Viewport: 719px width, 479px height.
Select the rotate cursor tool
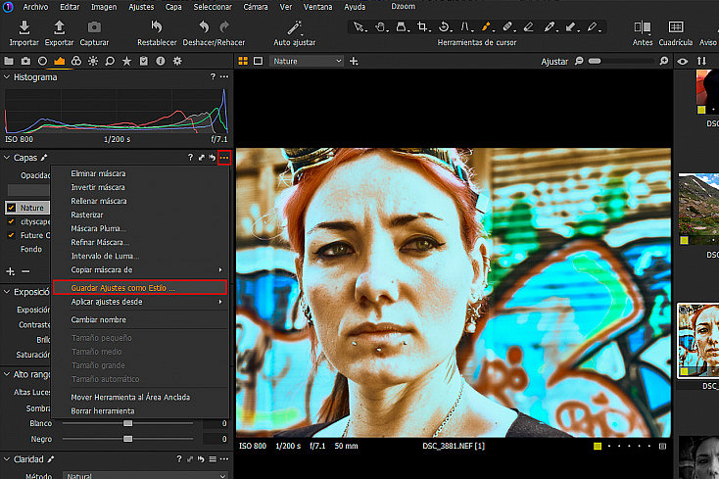[x=444, y=27]
